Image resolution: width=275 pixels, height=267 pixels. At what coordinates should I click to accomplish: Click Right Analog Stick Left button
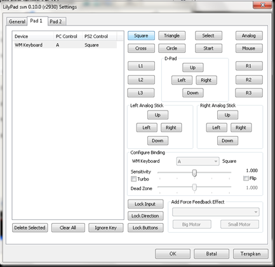pyautogui.click(x=217, y=128)
